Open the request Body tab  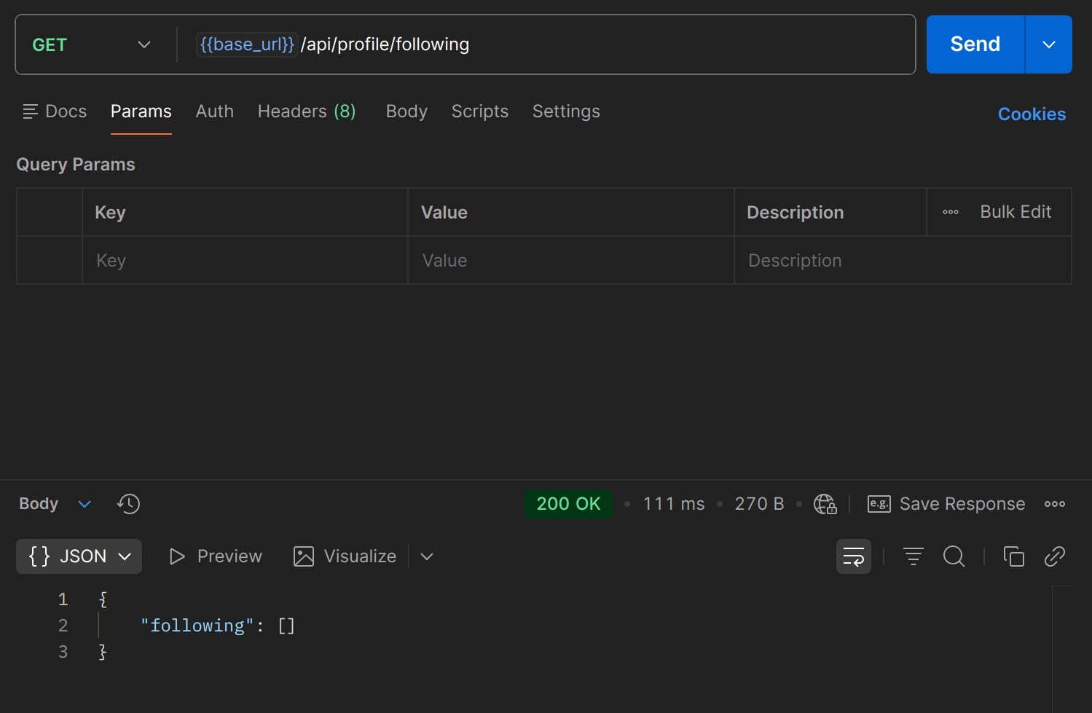pyautogui.click(x=406, y=111)
